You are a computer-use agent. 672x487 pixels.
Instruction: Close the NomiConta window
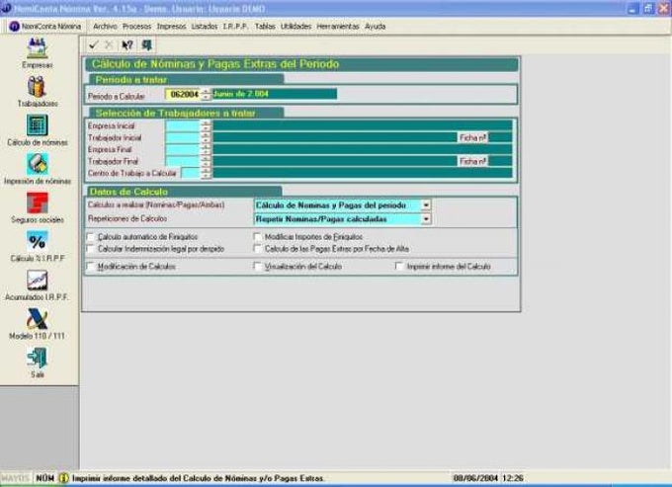coord(664,9)
